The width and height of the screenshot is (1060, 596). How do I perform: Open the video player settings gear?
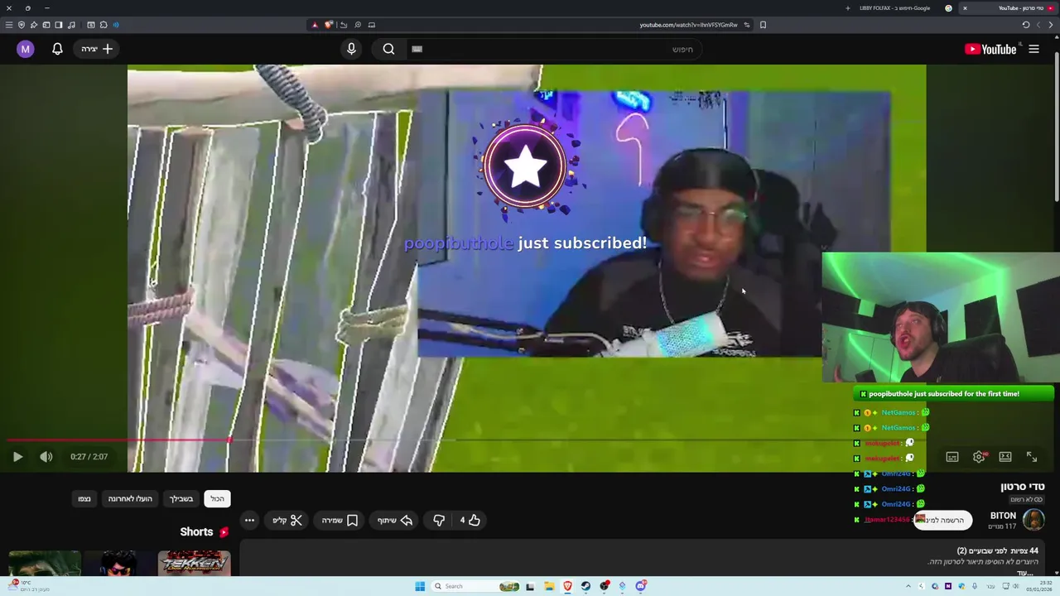(979, 457)
